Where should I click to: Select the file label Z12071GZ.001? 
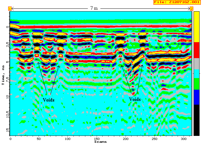click(177, 2)
